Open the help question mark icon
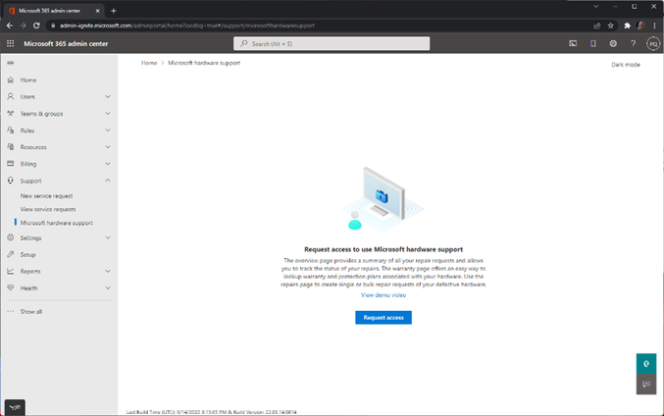Image resolution: width=664 pixels, height=416 pixels. click(633, 43)
